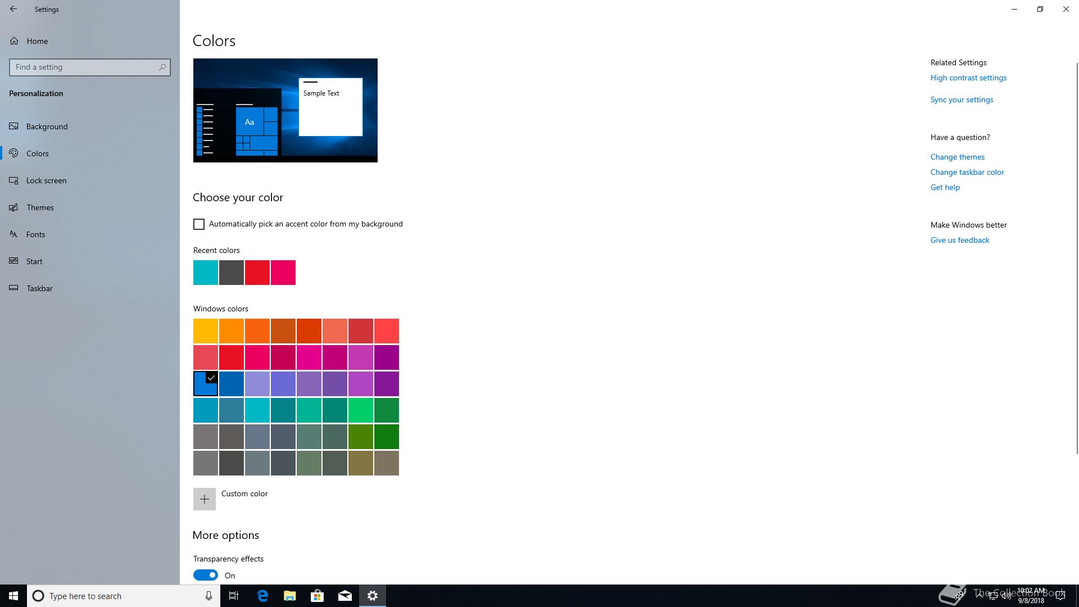Click Give us feedback link
The image size is (1079, 607).
coord(960,240)
